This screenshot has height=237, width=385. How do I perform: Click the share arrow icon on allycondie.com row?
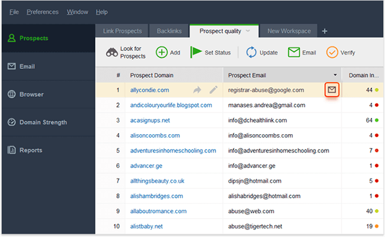[x=197, y=90]
